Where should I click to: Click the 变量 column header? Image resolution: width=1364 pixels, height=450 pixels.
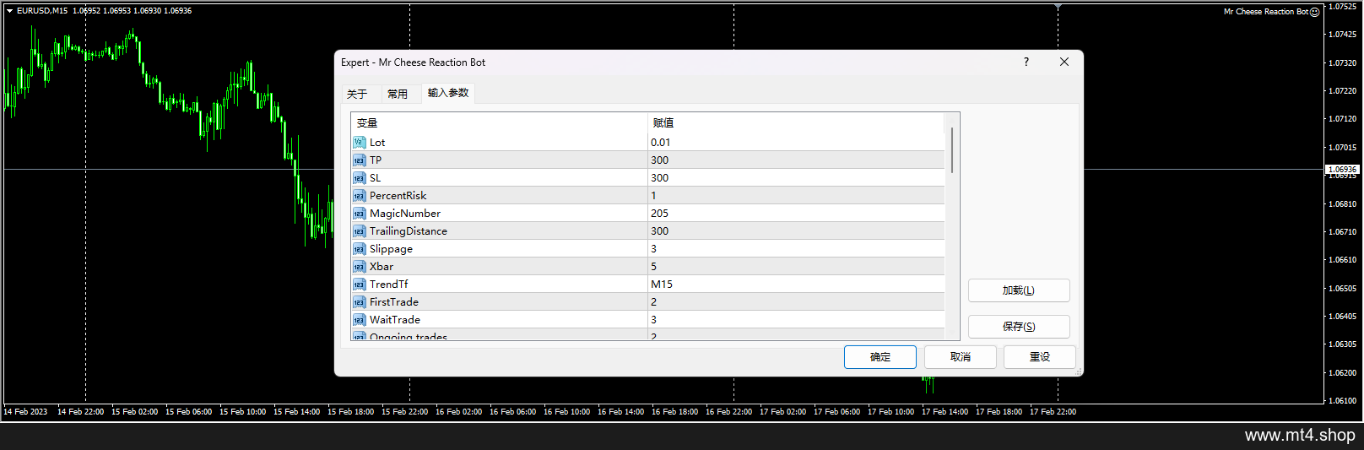pos(500,123)
